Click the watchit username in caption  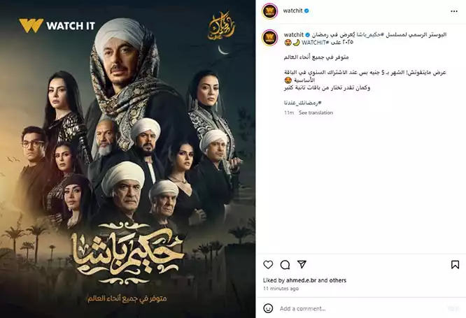(x=294, y=35)
